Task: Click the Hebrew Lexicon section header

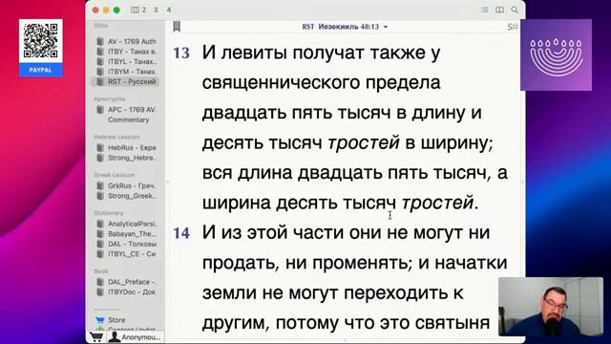Action: click(116, 137)
